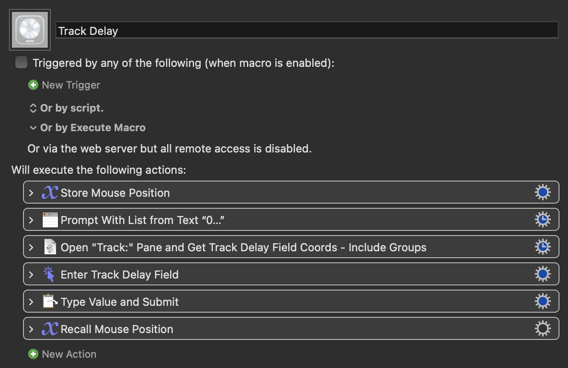Open gear menu for Open Track Pane action

pyautogui.click(x=542, y=247)
